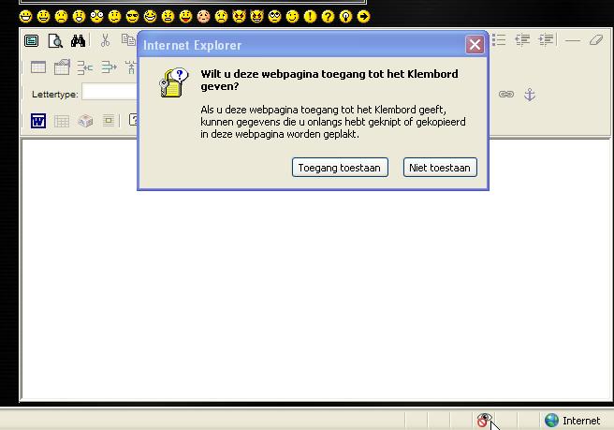Insert the winking emoticon

point(293,17)
